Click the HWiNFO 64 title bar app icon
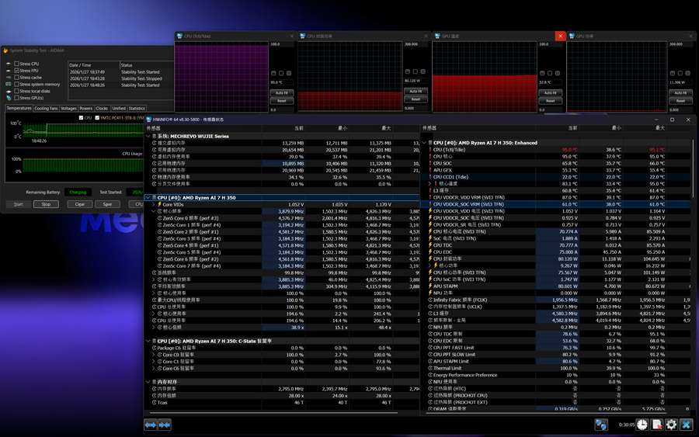Image resolution: width=699 pixels, height=437 pixels. [x=148, y=120]
